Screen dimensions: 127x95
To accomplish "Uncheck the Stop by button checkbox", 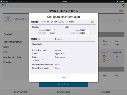I will coord(42,60).
